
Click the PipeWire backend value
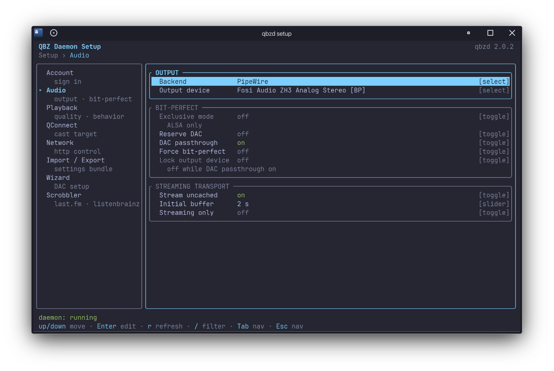(x=253, y=82)
